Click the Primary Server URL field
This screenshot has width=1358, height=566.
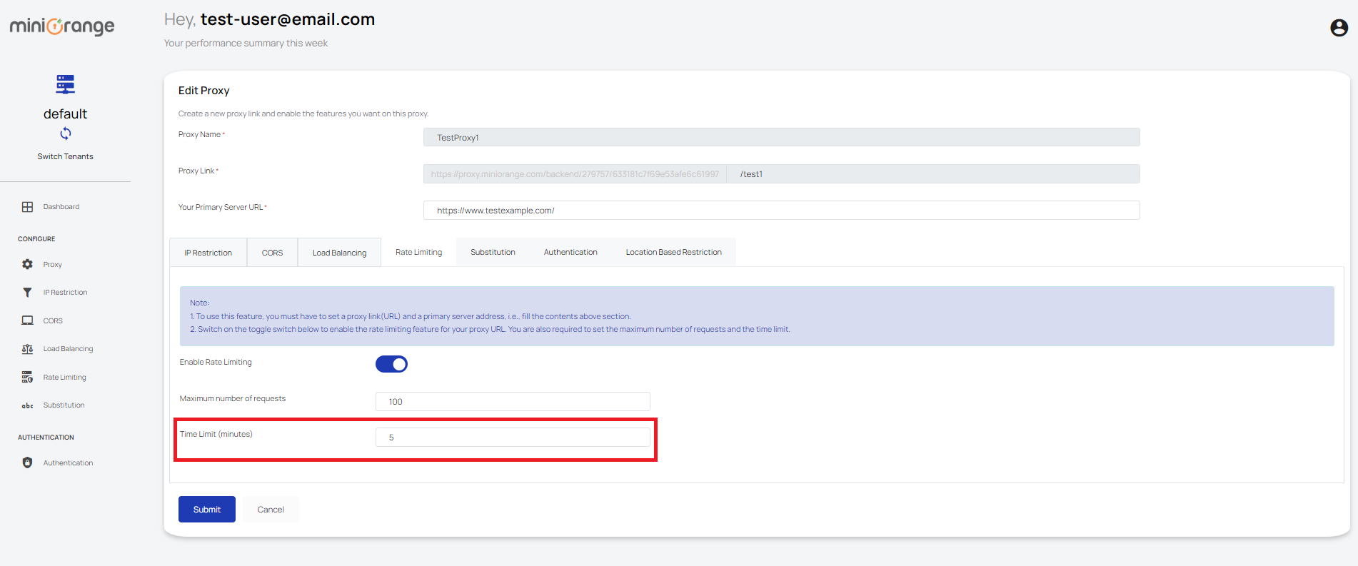pos(781,210)
